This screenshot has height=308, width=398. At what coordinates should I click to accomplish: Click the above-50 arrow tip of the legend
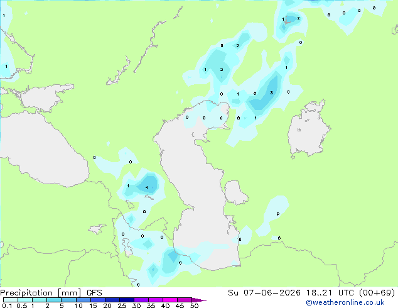click(x=199, y=300)
